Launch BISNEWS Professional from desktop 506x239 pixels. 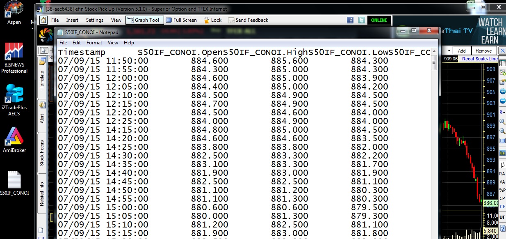[x=14, y=58]
